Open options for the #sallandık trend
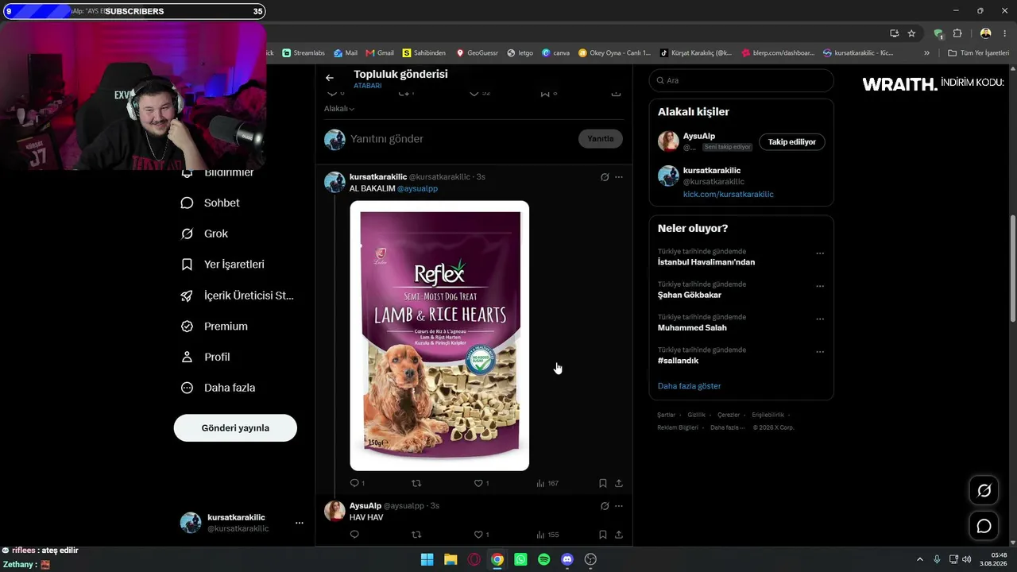The width and height of the screenshot is (1017, 572). [x=820, y=352]
